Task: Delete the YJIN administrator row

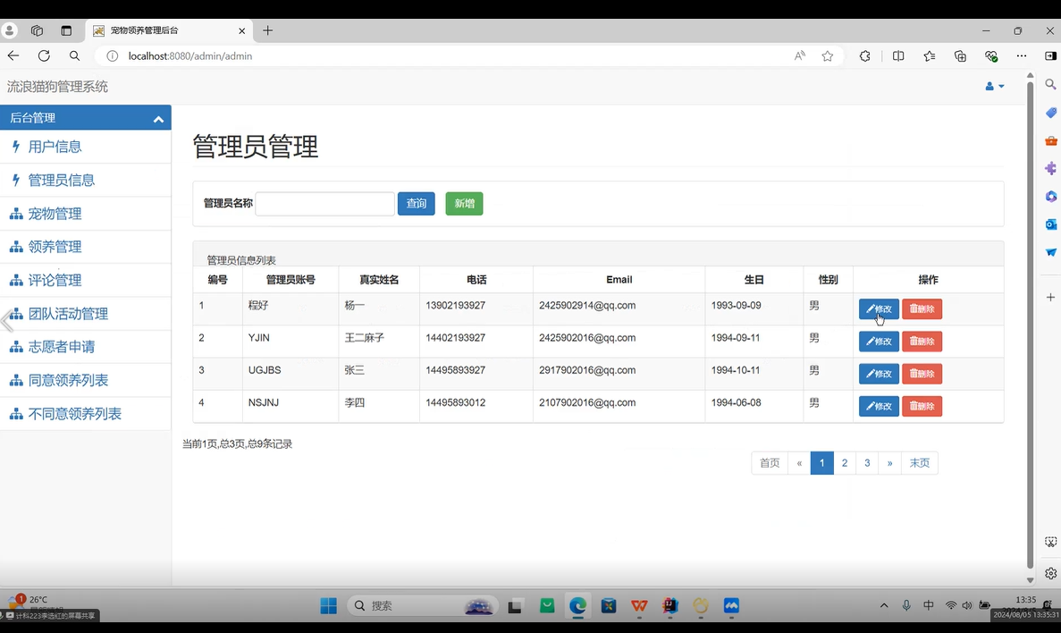Action: tap(922, 342)
